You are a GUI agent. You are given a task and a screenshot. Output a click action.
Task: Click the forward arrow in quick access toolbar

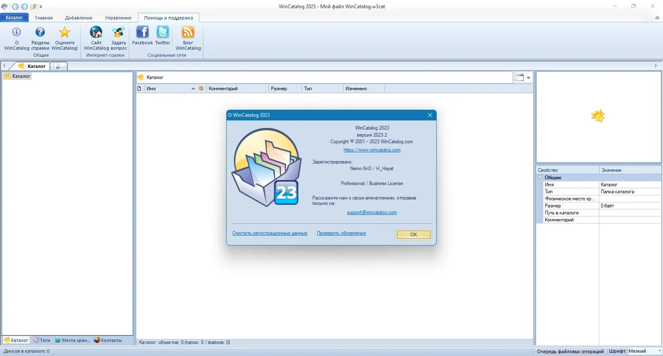(x=24, y=6)
